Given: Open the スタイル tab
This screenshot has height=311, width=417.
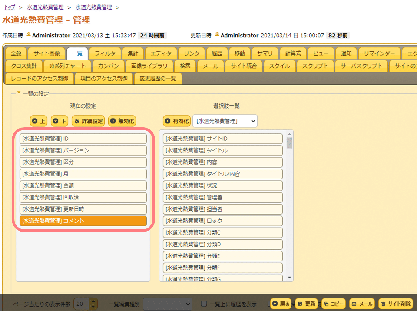Looking at the screenshot, I should (x=279, y=66).
